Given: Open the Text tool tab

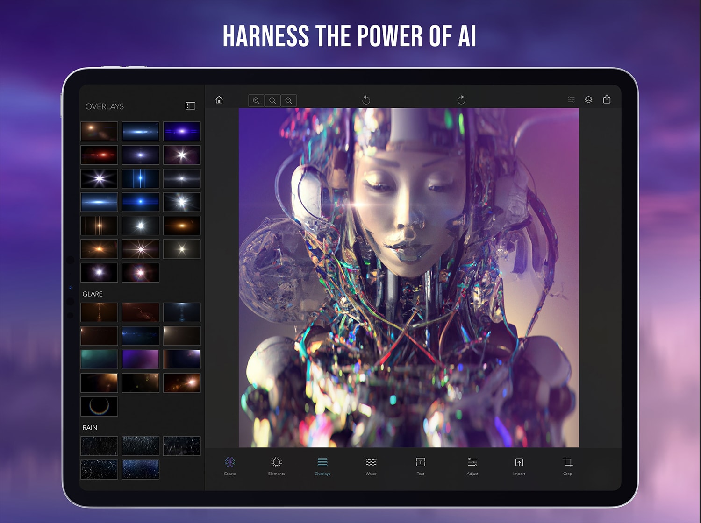Looking at the screenshot, I should [x=421, y=466].
